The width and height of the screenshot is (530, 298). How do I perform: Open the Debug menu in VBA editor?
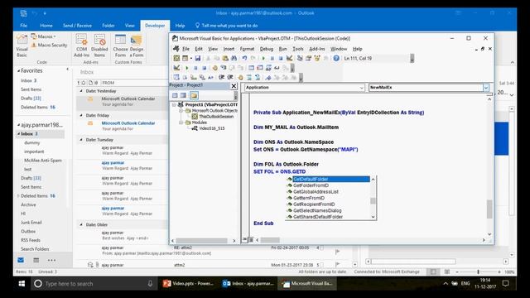pyautogui.click(x=267, y=49)
